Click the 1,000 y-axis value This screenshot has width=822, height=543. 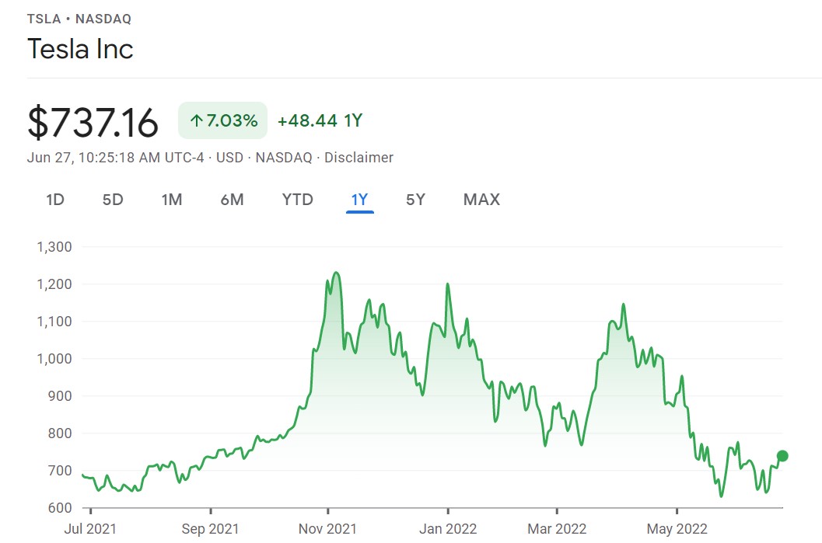tap(54, 359)
